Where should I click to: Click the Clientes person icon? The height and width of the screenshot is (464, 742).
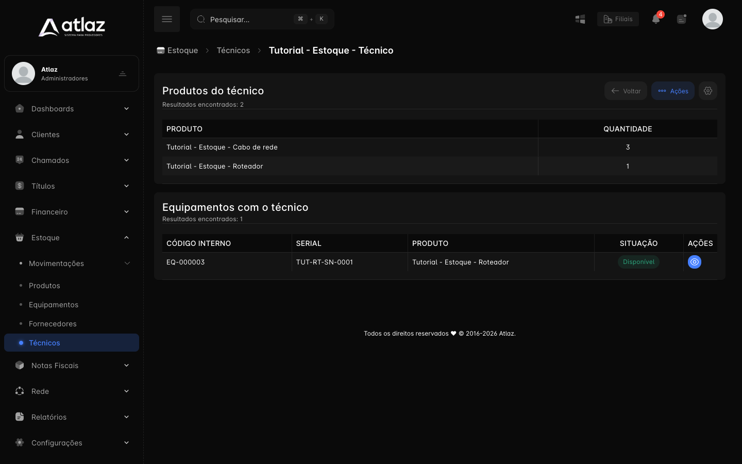tap(20, 134)
